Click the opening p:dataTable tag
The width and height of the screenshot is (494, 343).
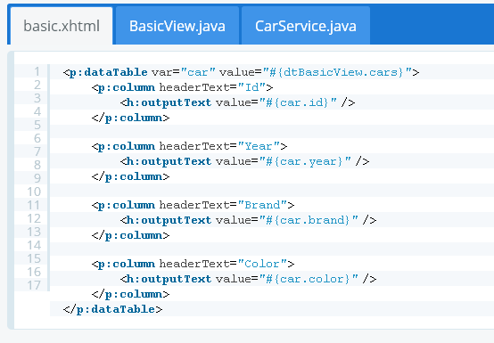pyautogui.click(x=105, y=72)
